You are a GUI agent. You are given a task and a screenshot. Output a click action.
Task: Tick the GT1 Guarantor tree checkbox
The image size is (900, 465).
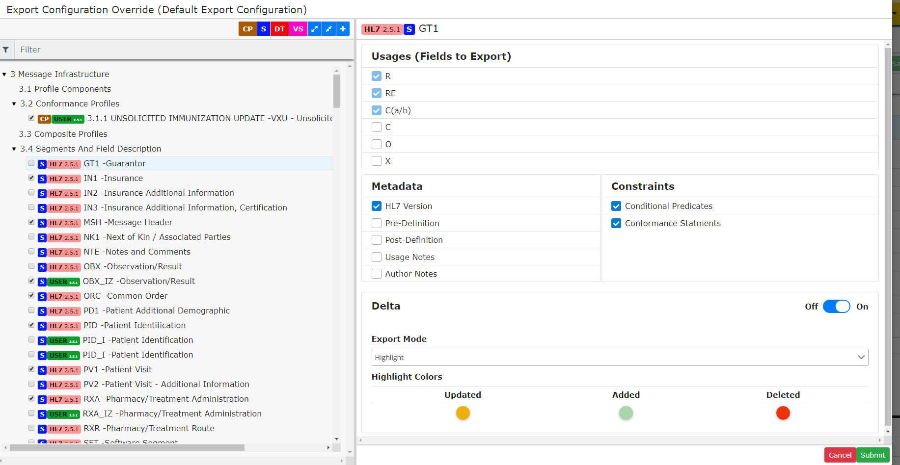(31, 163)
